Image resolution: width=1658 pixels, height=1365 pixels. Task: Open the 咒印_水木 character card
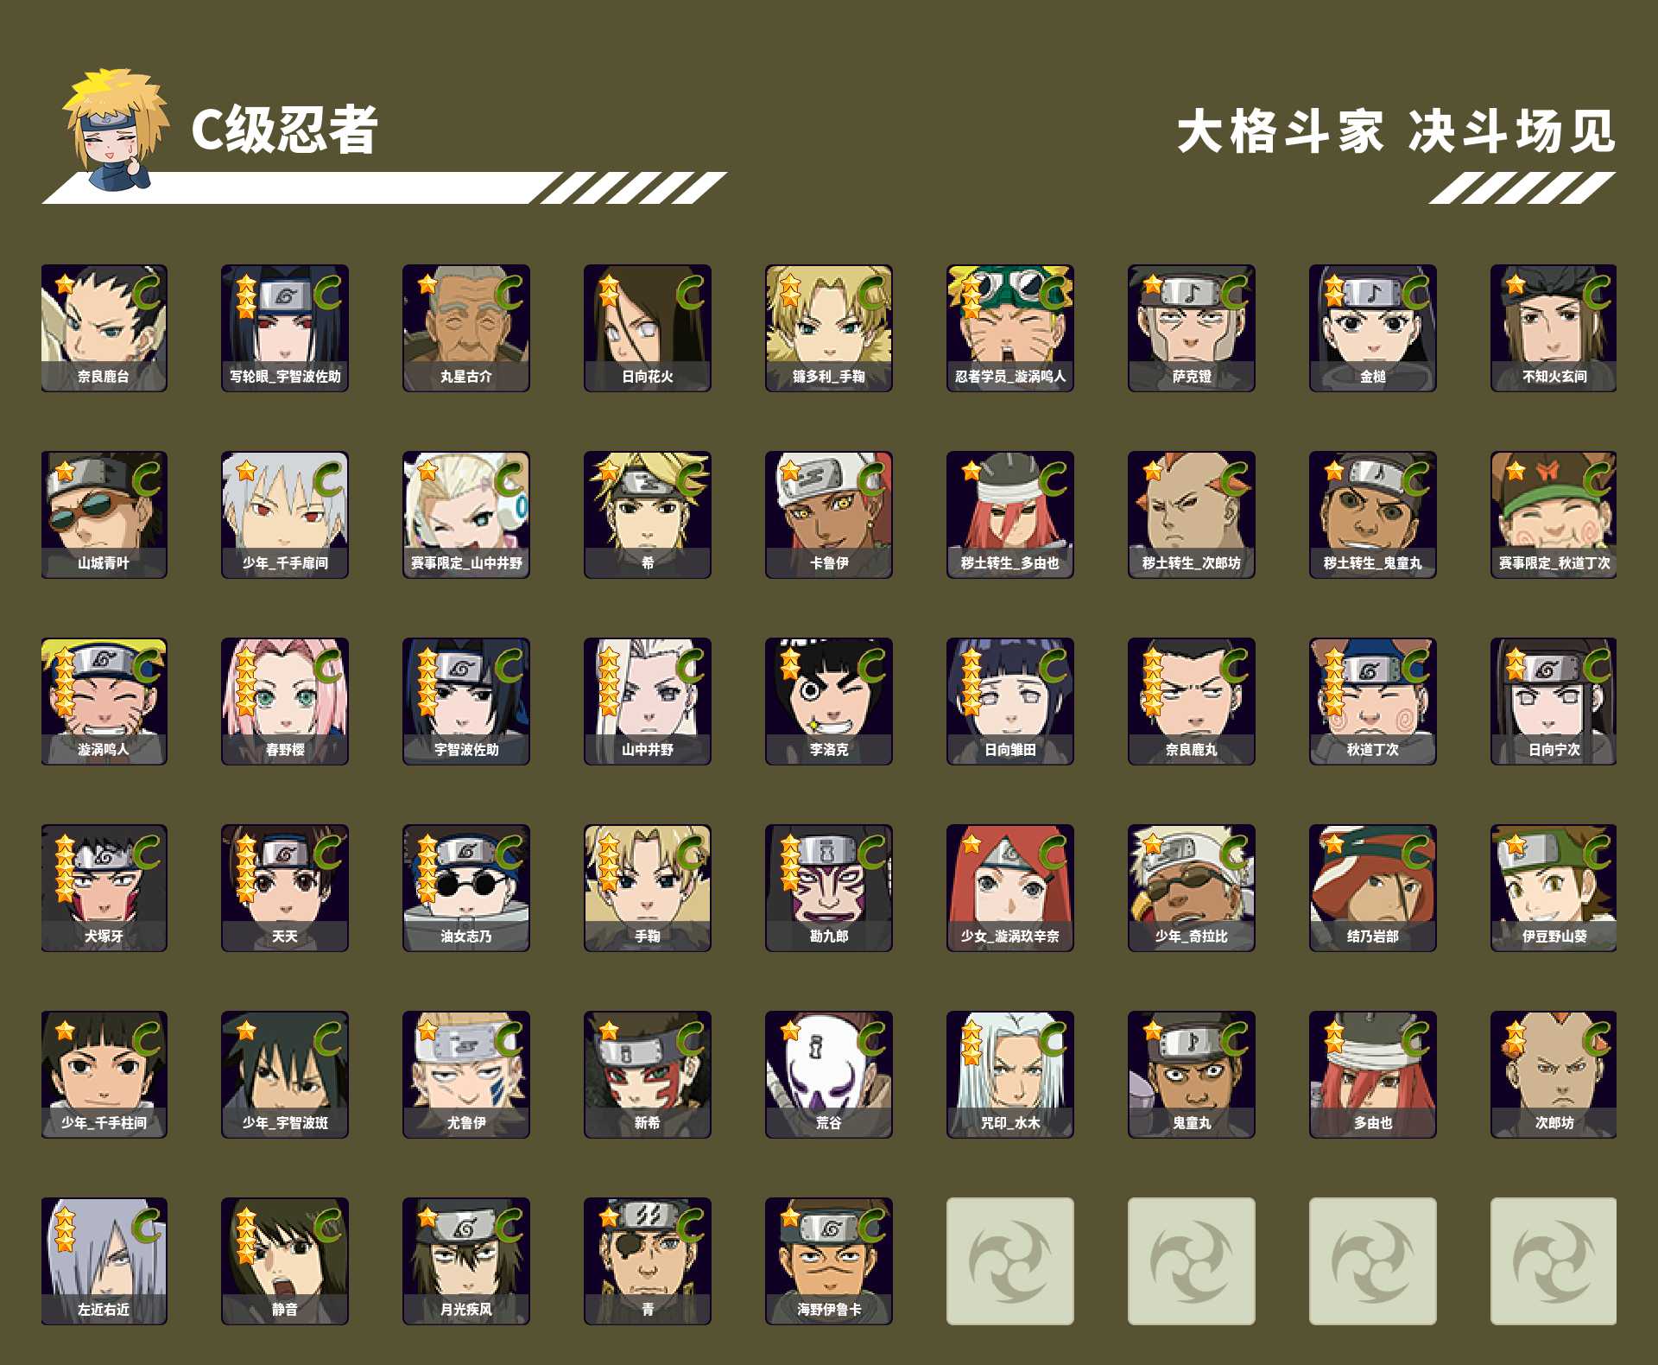click(1010, 1075)
